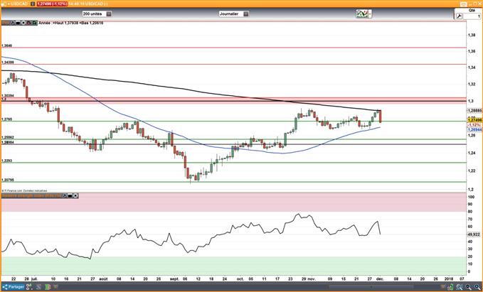Viewport: 483px width, 292px height.
Task: Click the Journalier timeframe field
Action: (x=231, y=13)
